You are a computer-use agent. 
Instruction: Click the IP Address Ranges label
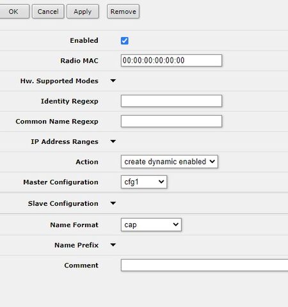[x=65, y=142]
